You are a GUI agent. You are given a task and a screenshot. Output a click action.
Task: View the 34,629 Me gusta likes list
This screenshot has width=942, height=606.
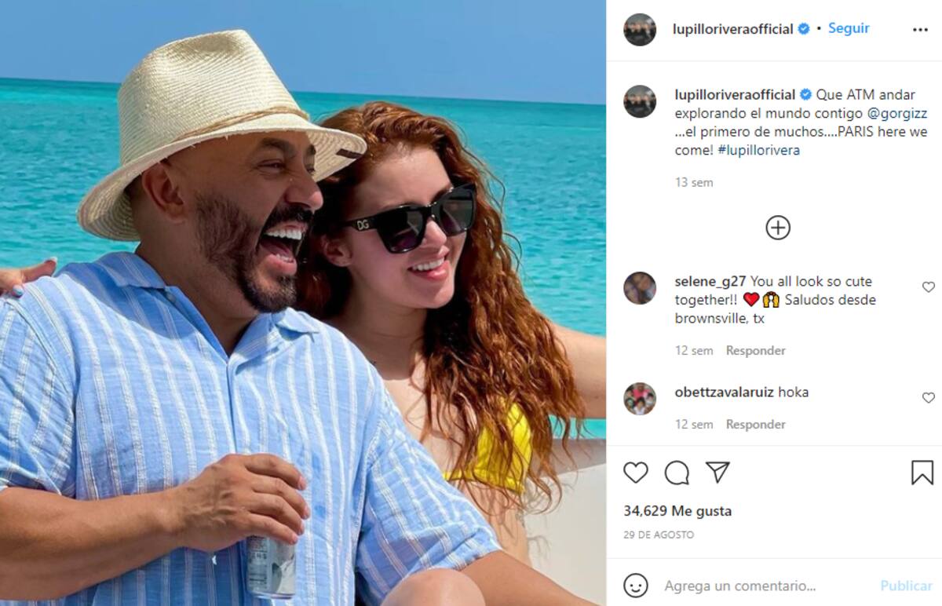pos(677,511)
